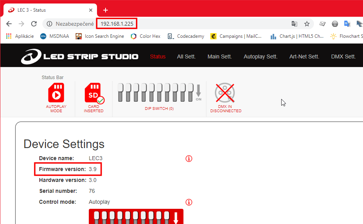Click the SD Card Inserted icon
Screen dimensions: 363x224
click(x=95, y=93)
